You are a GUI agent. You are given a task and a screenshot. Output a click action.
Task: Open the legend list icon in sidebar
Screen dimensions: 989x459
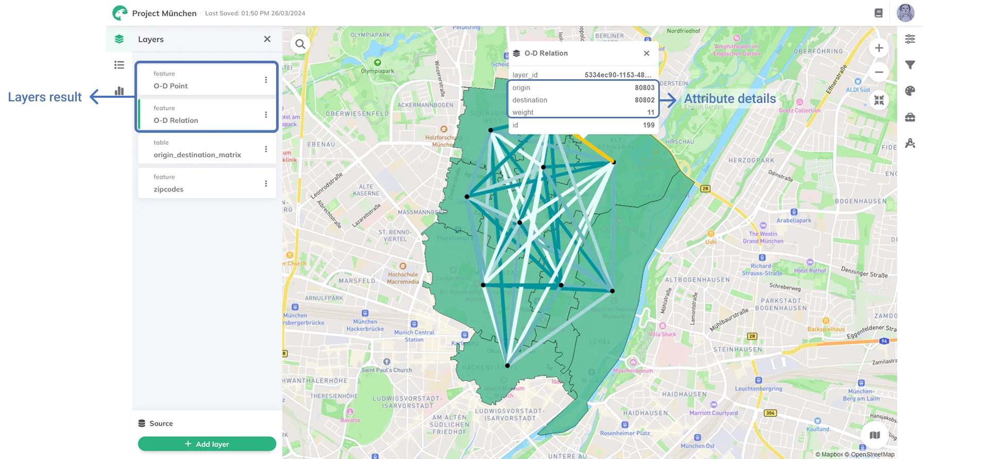tap(119, 65)
